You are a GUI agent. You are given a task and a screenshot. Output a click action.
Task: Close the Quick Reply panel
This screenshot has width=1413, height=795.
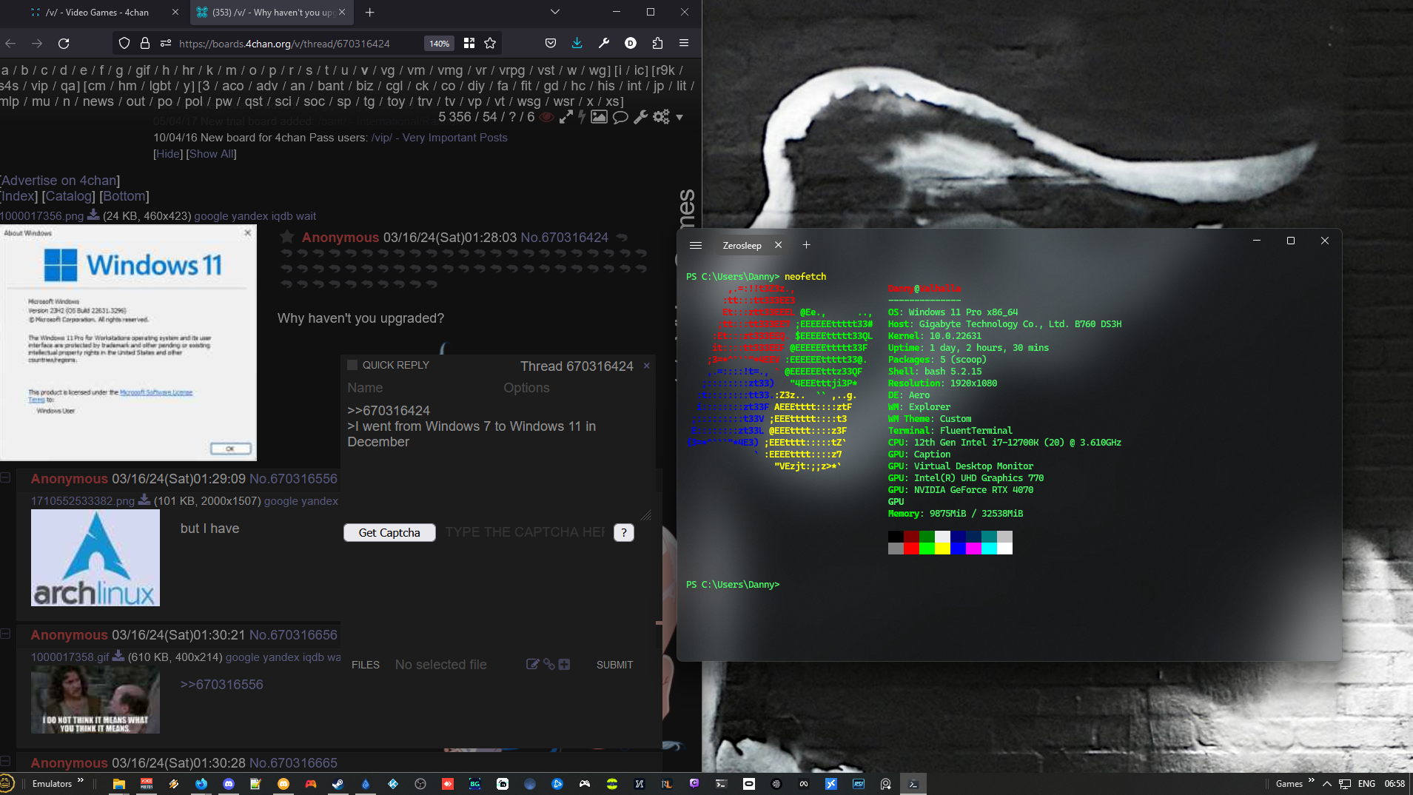click(x=646, y=366)
